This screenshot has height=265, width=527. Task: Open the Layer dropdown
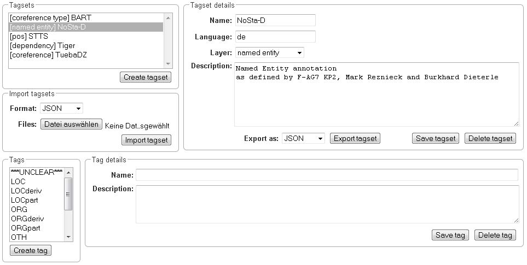pyautogui.click(x=269, y=52)
